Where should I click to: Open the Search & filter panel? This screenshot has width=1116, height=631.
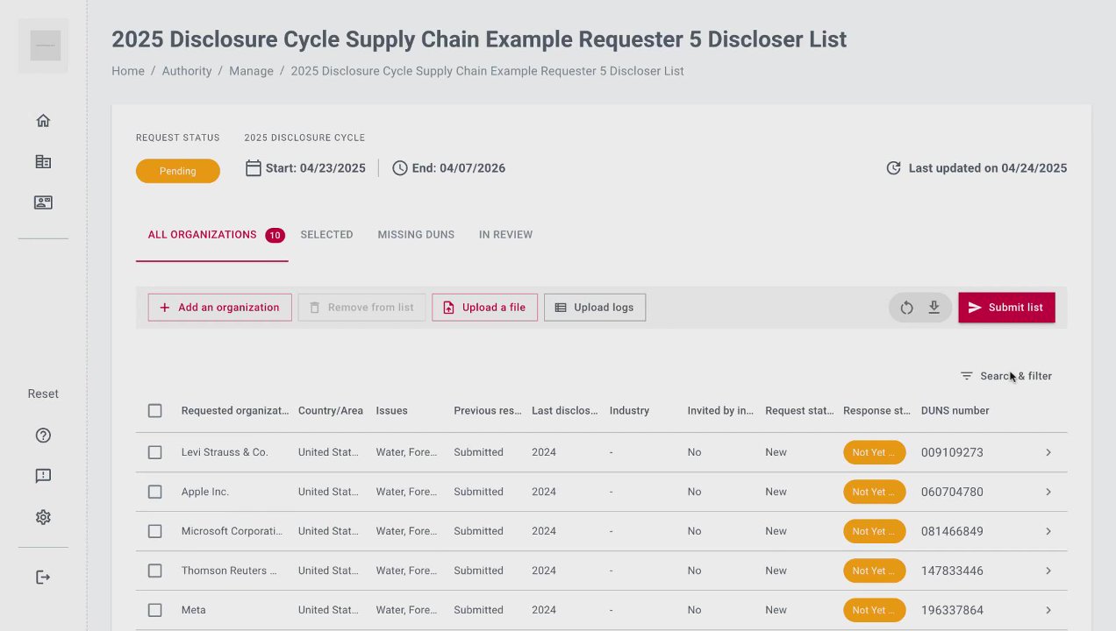click(1006, 376)
